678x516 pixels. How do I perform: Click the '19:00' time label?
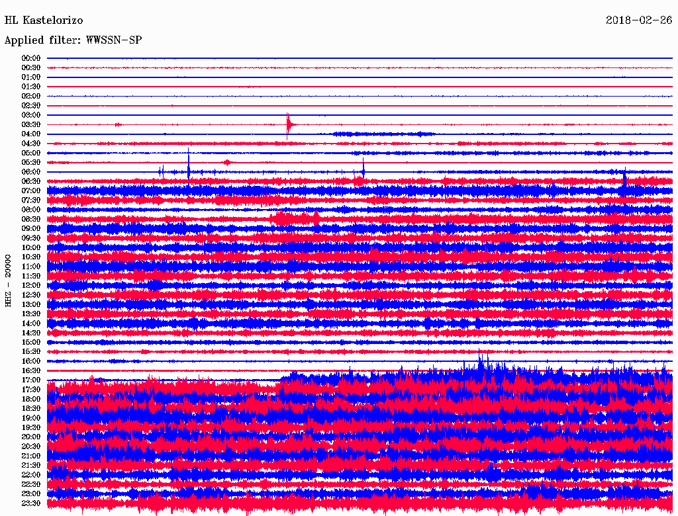point(30,418)
